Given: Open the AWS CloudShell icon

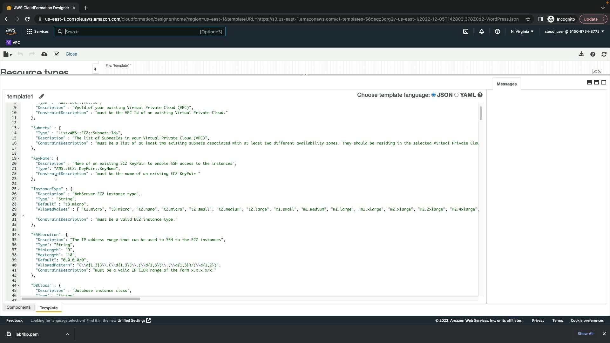Looking at the screenshot, I should pos(465,31).
